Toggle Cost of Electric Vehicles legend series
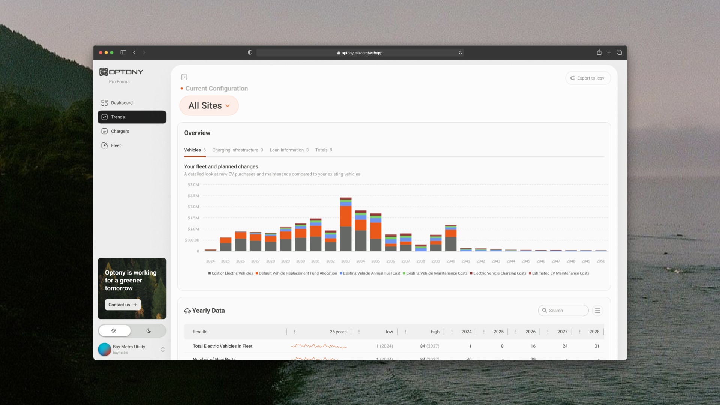Screen dimensions: 720x405 click(x=231, y=273)
